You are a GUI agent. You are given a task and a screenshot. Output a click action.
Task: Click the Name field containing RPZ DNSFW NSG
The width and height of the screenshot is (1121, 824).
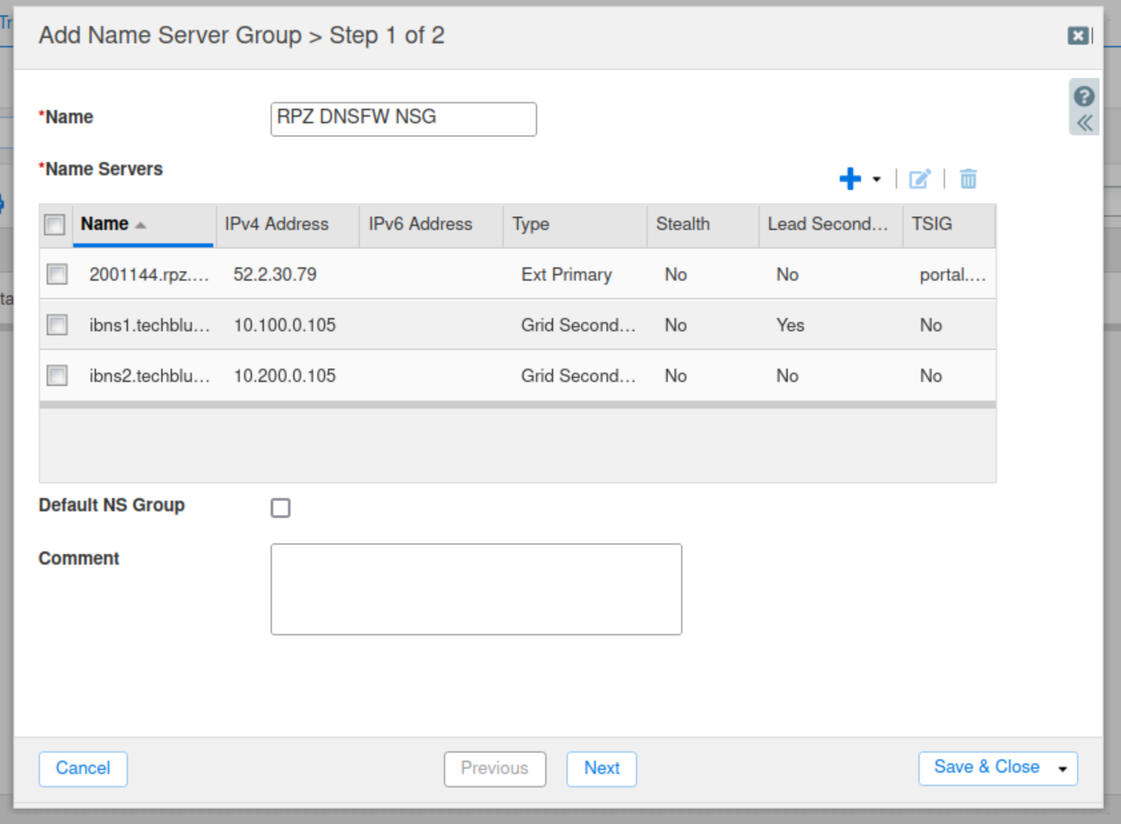(403, 119)
